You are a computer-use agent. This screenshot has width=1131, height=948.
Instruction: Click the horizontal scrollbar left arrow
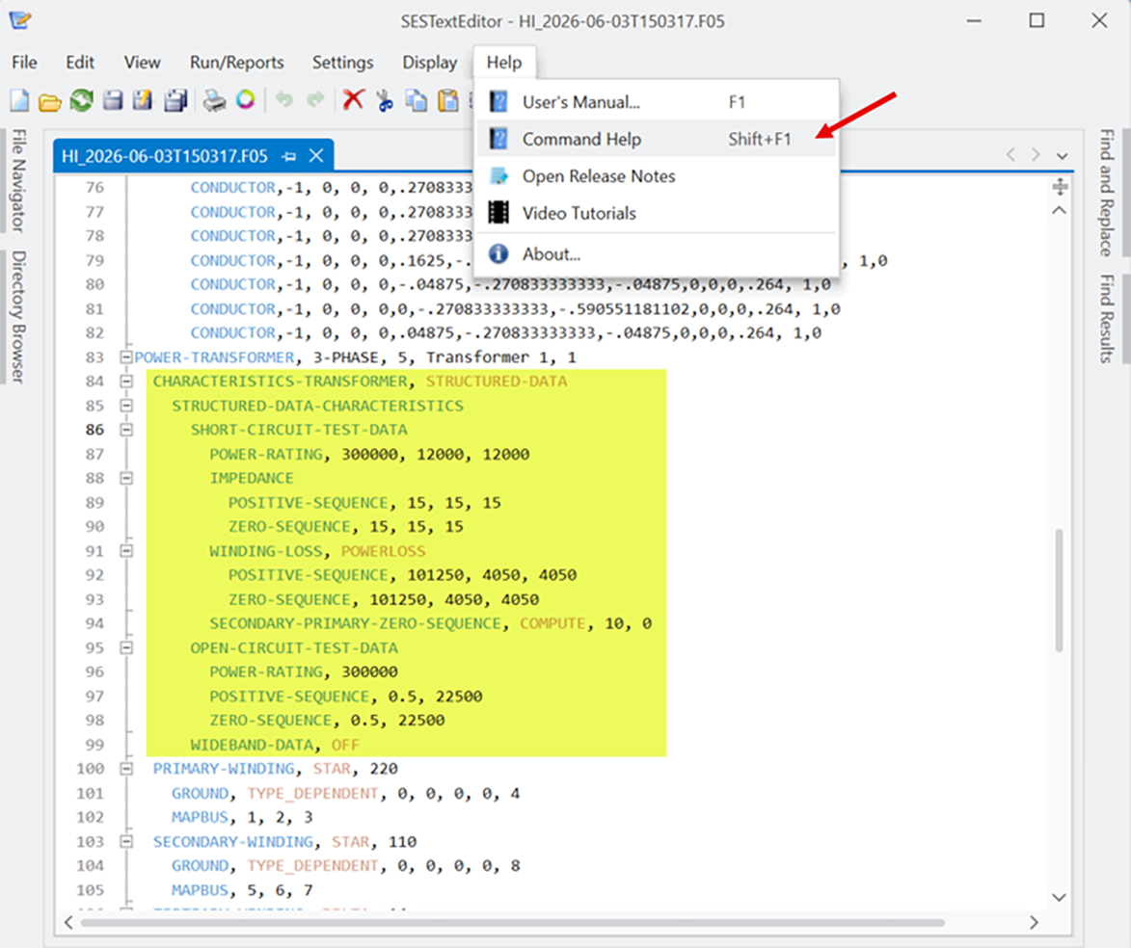(68, 922)
